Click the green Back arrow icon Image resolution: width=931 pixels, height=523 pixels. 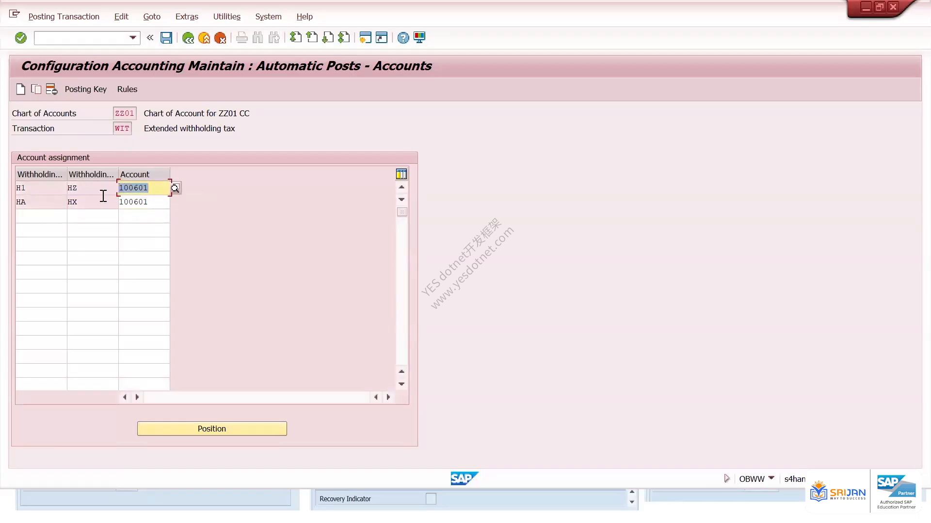[x=188, y=38]
